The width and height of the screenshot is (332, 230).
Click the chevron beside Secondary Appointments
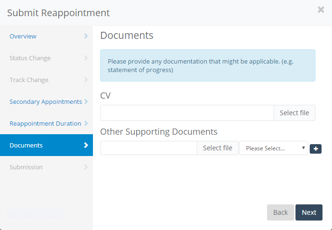coord(86,101)
